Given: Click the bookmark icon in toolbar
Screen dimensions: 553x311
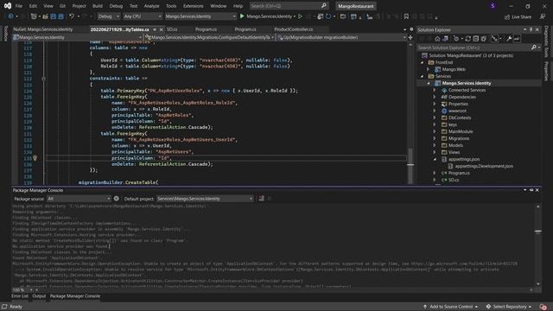Looking at the screenshot, I should point(406,16).
